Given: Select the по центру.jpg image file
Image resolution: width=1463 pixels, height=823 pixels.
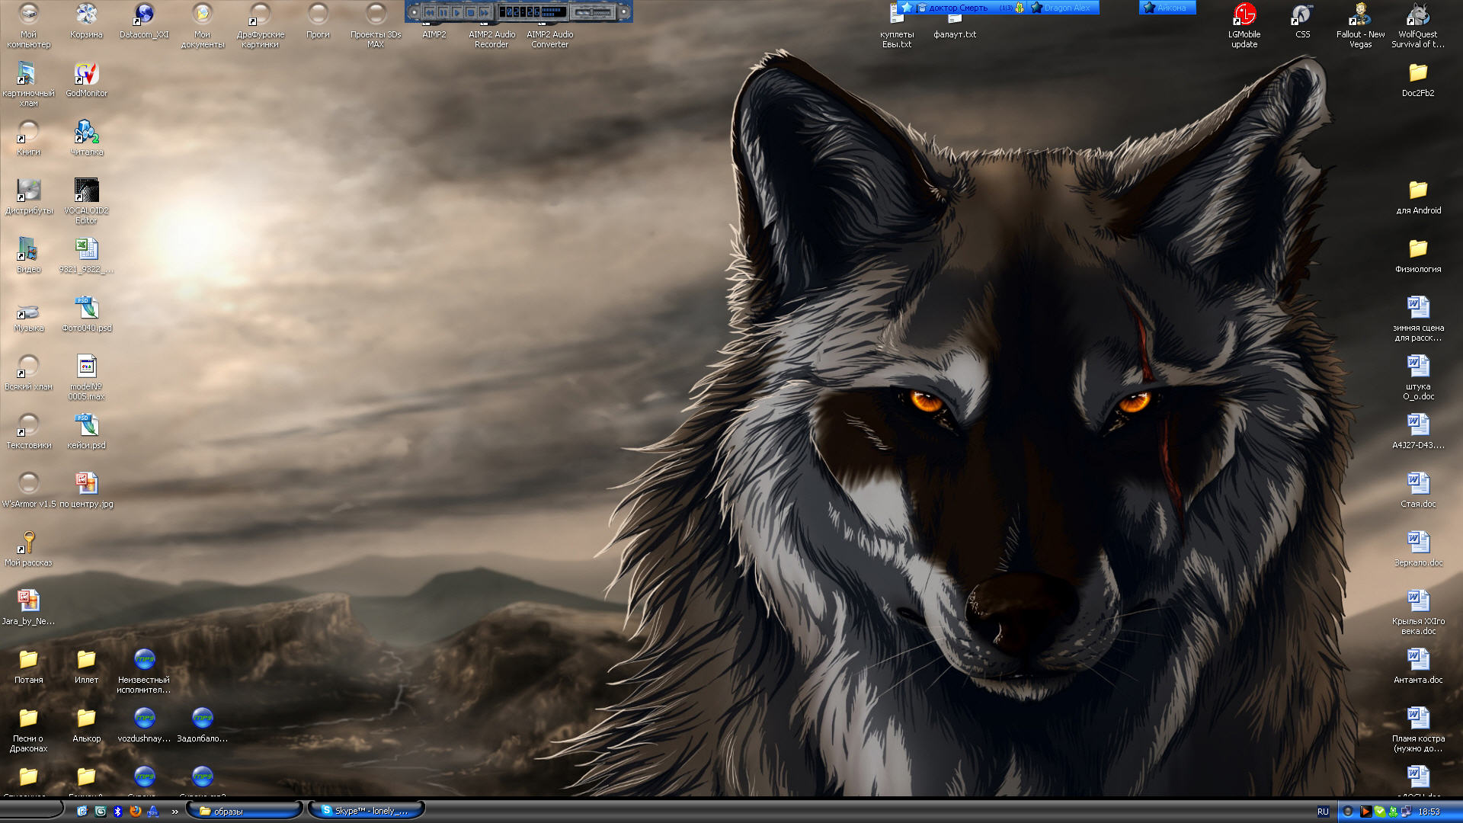Looking at the screenshot, I should pyautogui.click(x=86, y=490).
